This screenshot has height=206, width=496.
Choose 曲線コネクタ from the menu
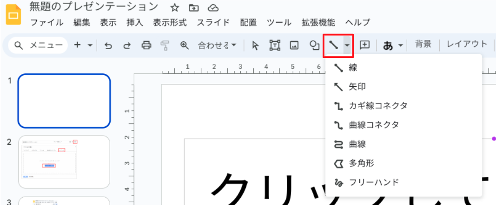(403, 125)
